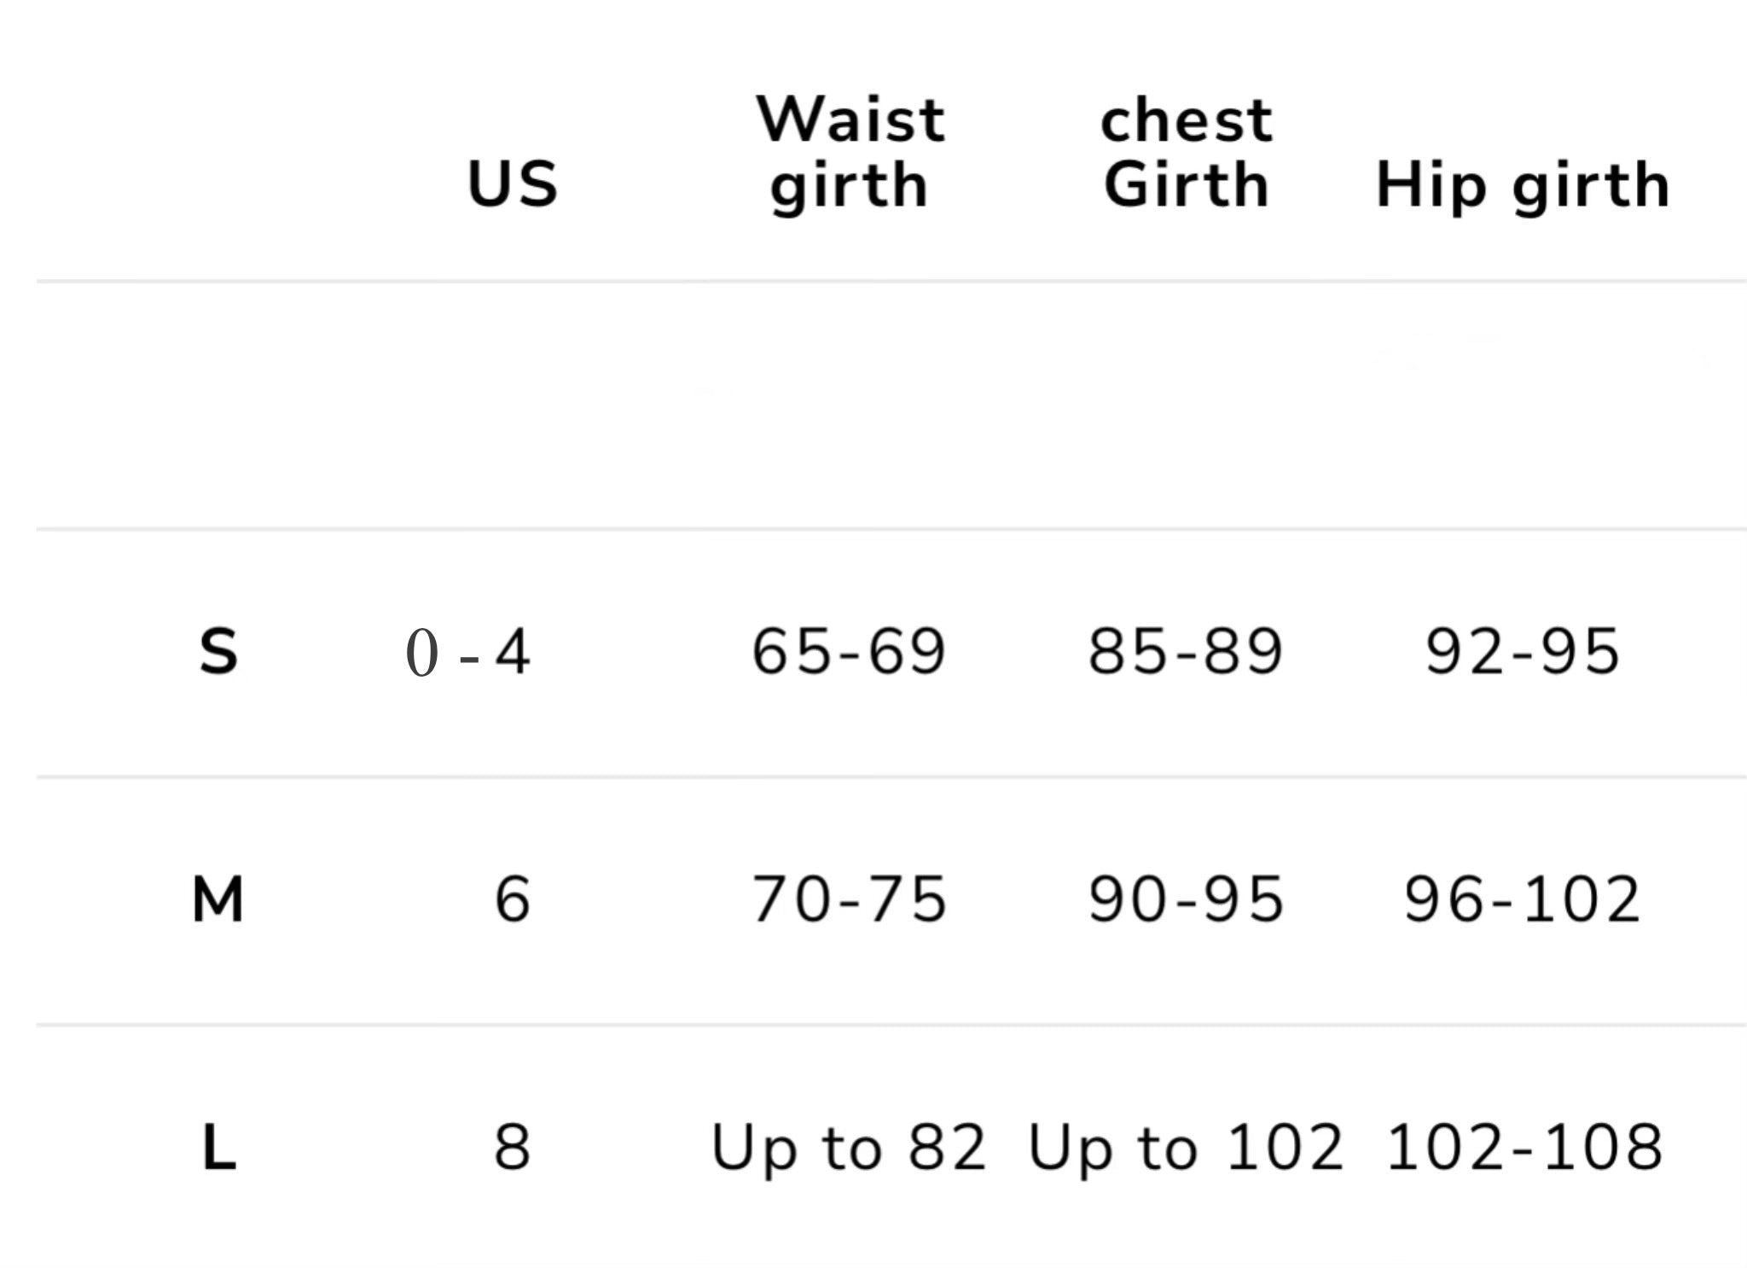Click the US size 8 cell
1747x1268 pixels.
tap(513, 1148)
